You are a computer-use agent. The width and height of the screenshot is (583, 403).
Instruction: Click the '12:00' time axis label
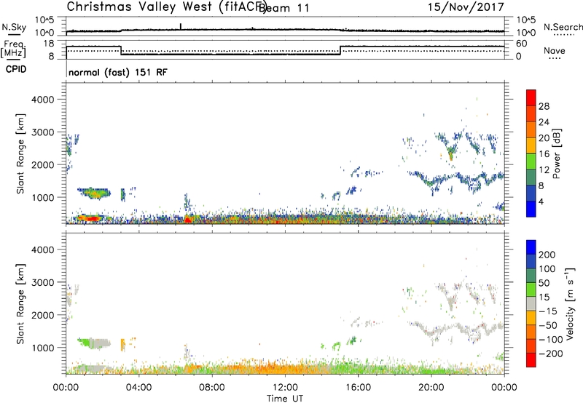285,388
